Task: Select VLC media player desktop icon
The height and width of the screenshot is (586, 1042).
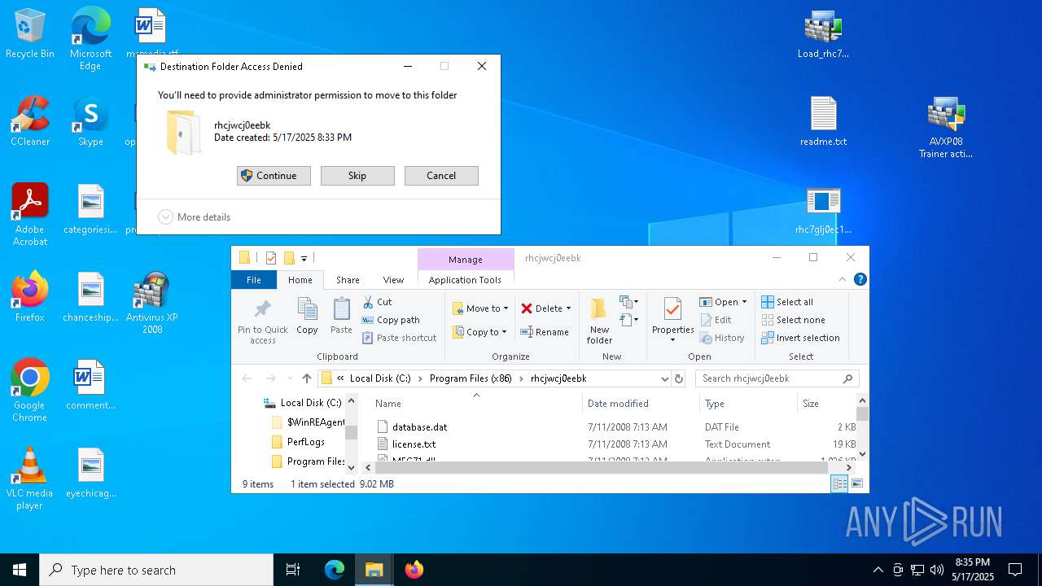Action: point(30,479)
